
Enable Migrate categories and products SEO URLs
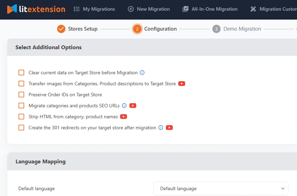(21, 106)
